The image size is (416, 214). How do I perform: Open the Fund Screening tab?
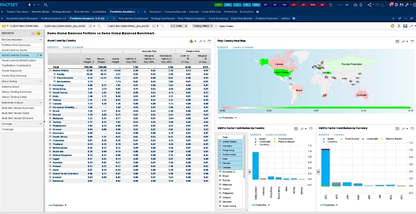tap(218, 18)
